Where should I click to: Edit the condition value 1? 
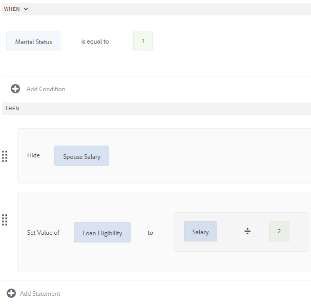pyautogui.click(x=143, y=41)
